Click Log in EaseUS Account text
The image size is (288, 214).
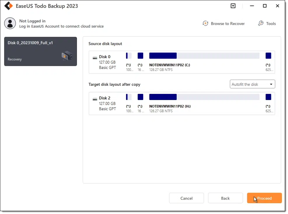pyautogui.click(x=62, y=27)
